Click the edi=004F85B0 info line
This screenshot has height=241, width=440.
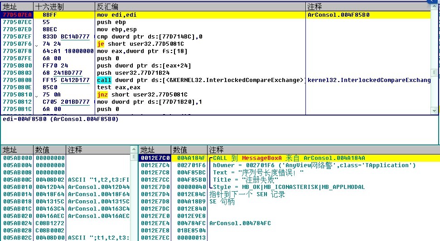(61, 119)
